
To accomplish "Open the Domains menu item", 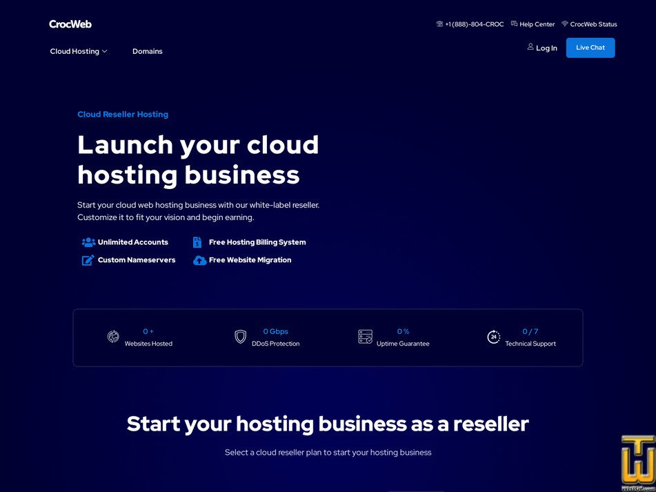I will (148, 51).
